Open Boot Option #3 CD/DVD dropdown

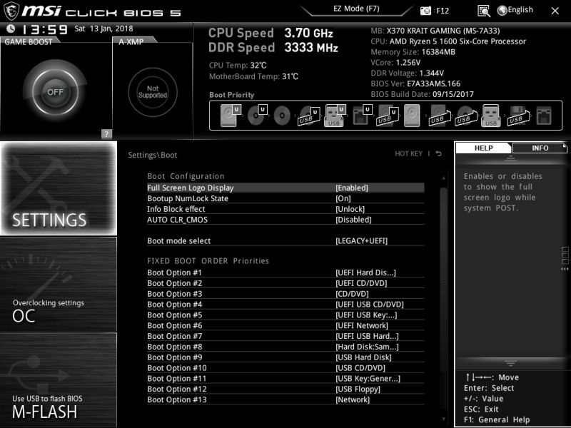click(352, 293)
